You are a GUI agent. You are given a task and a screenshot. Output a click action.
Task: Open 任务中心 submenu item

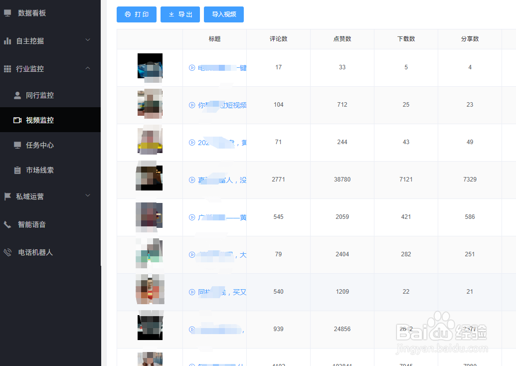point(50,145)
